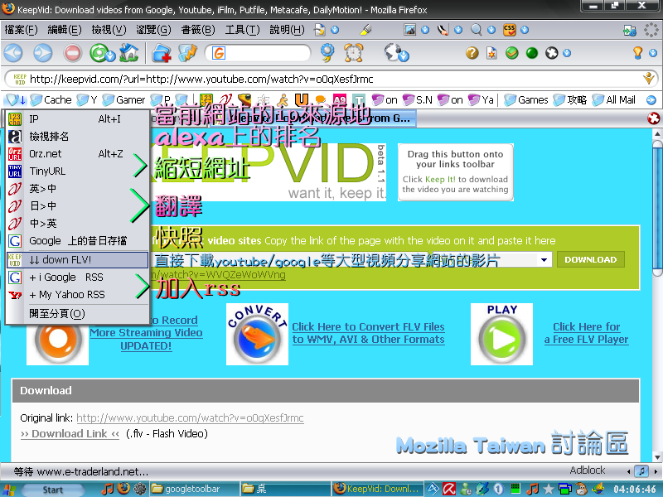Click the CONVERT button image
The height and width of the screenshot is (497, 663).
[257, 334]
